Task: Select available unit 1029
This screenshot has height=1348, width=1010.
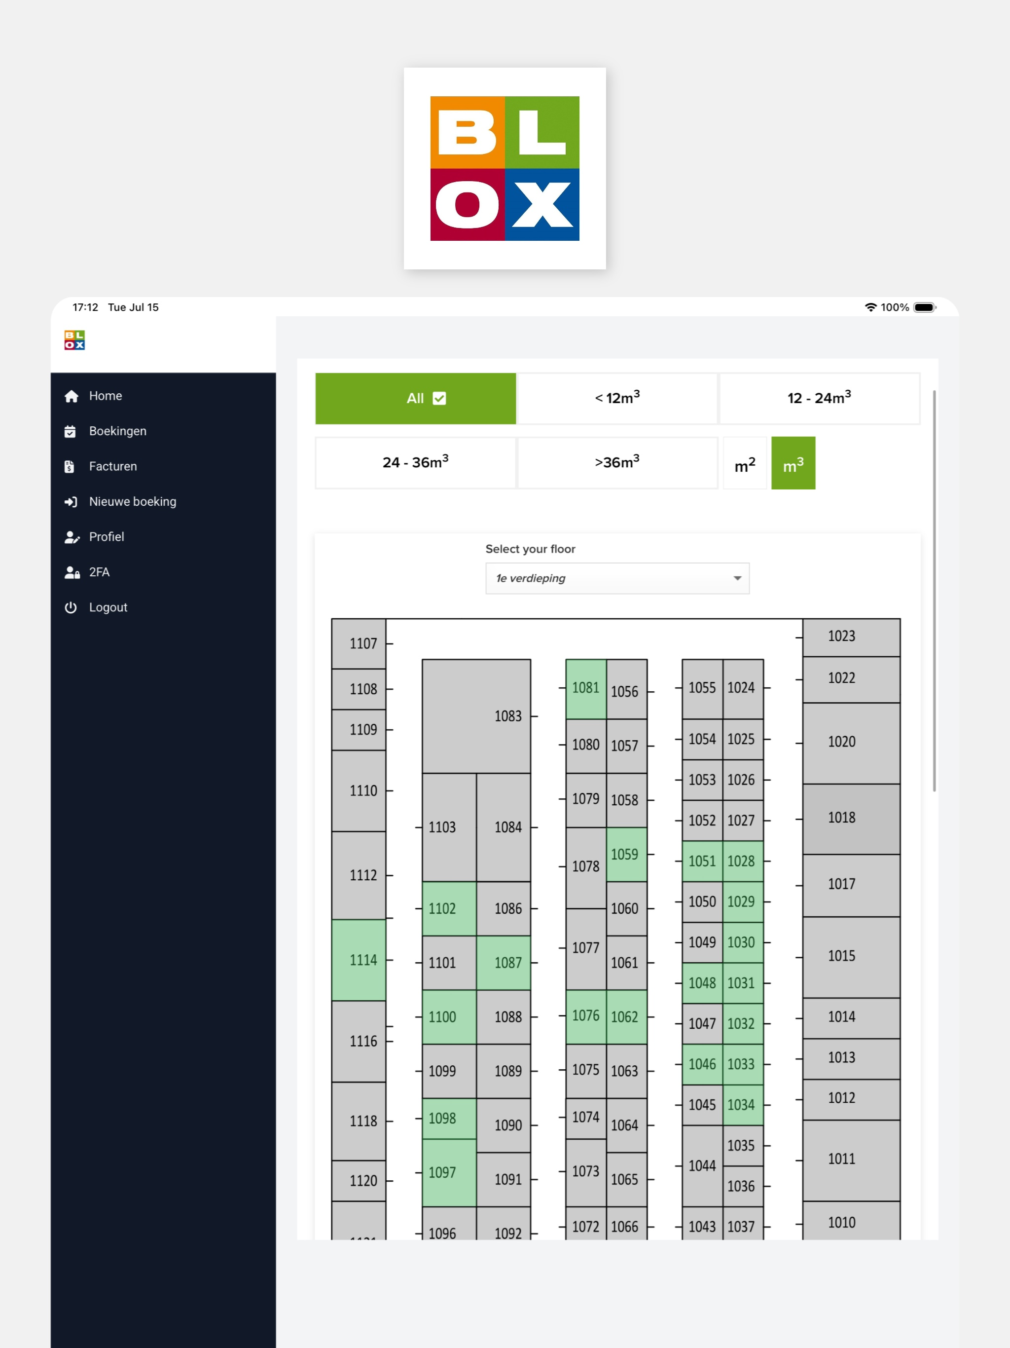Action: 743,902
